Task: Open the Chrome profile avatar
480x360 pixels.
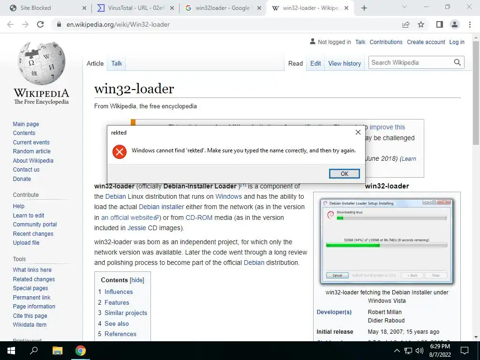Action: [455, 24]
